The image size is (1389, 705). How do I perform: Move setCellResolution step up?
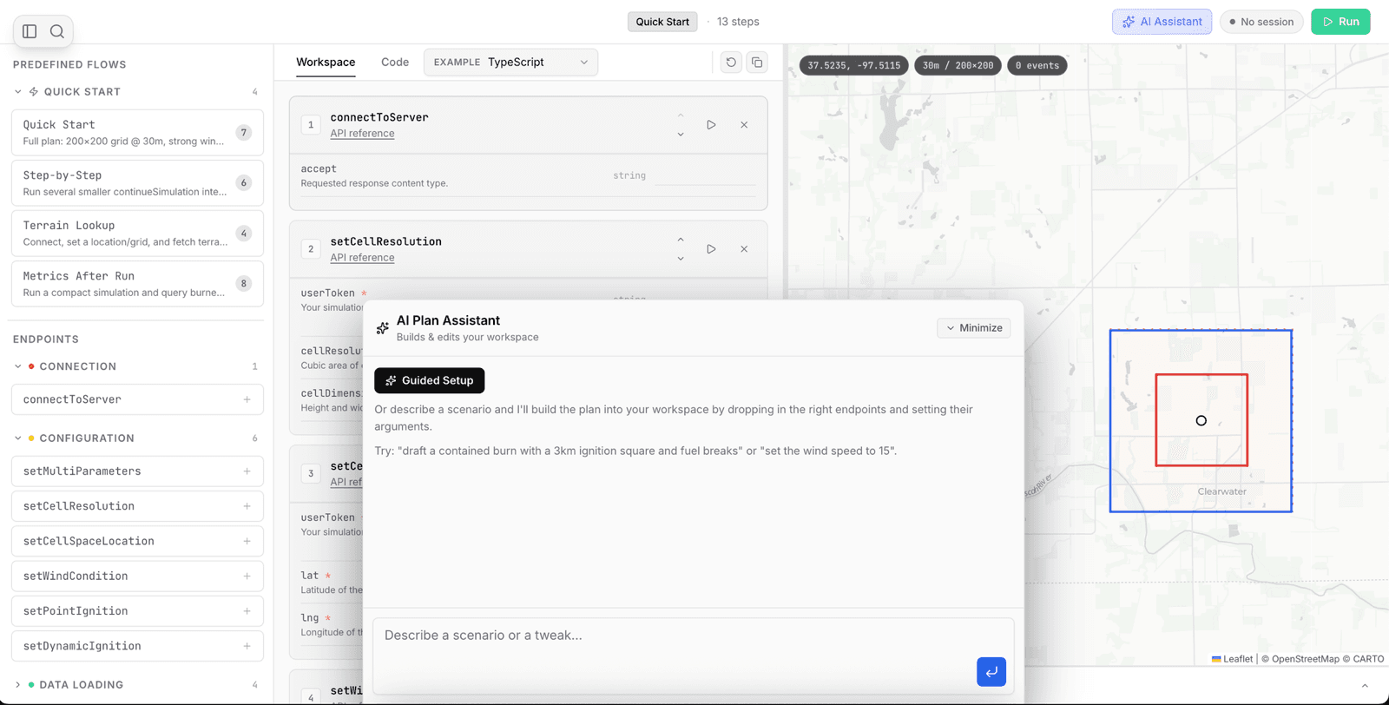tap(681, 240)
